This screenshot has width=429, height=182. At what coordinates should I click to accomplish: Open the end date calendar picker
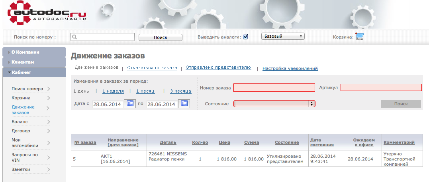coord(184,104)
